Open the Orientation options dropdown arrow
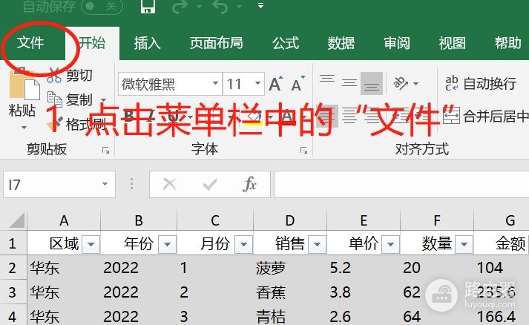This screenshot has width=529, height=325. [x=416, y=83]
